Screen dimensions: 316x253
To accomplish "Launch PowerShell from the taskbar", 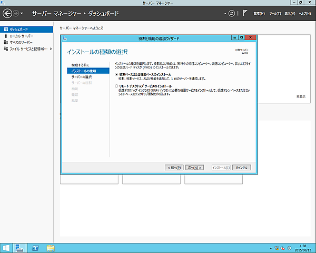I will click(35, 248).
